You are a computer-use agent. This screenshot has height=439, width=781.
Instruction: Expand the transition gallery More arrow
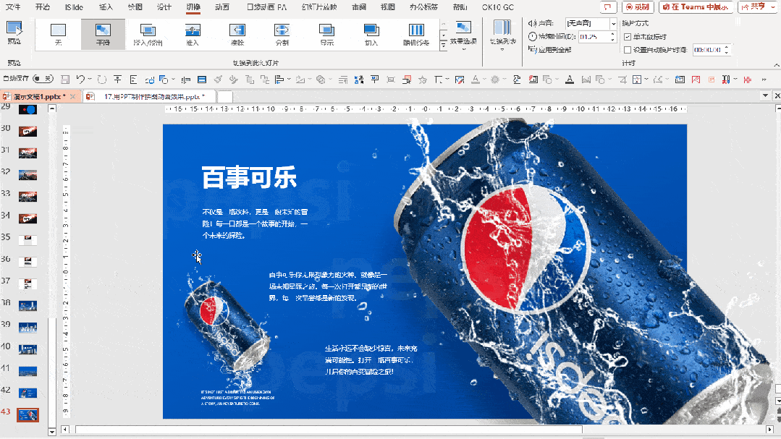(443, 45)
